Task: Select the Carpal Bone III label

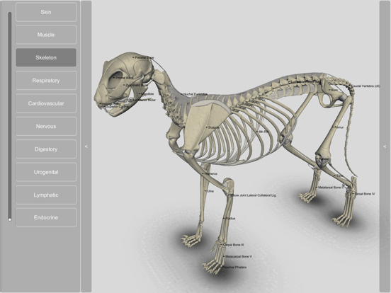Action: (234, 245)
